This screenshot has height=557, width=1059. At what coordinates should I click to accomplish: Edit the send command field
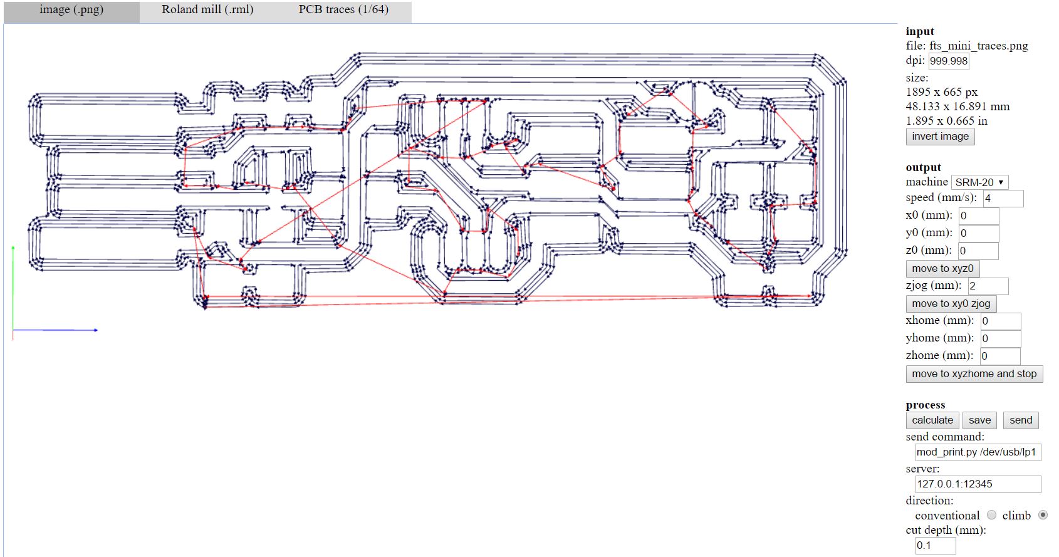tap(978, 452)
